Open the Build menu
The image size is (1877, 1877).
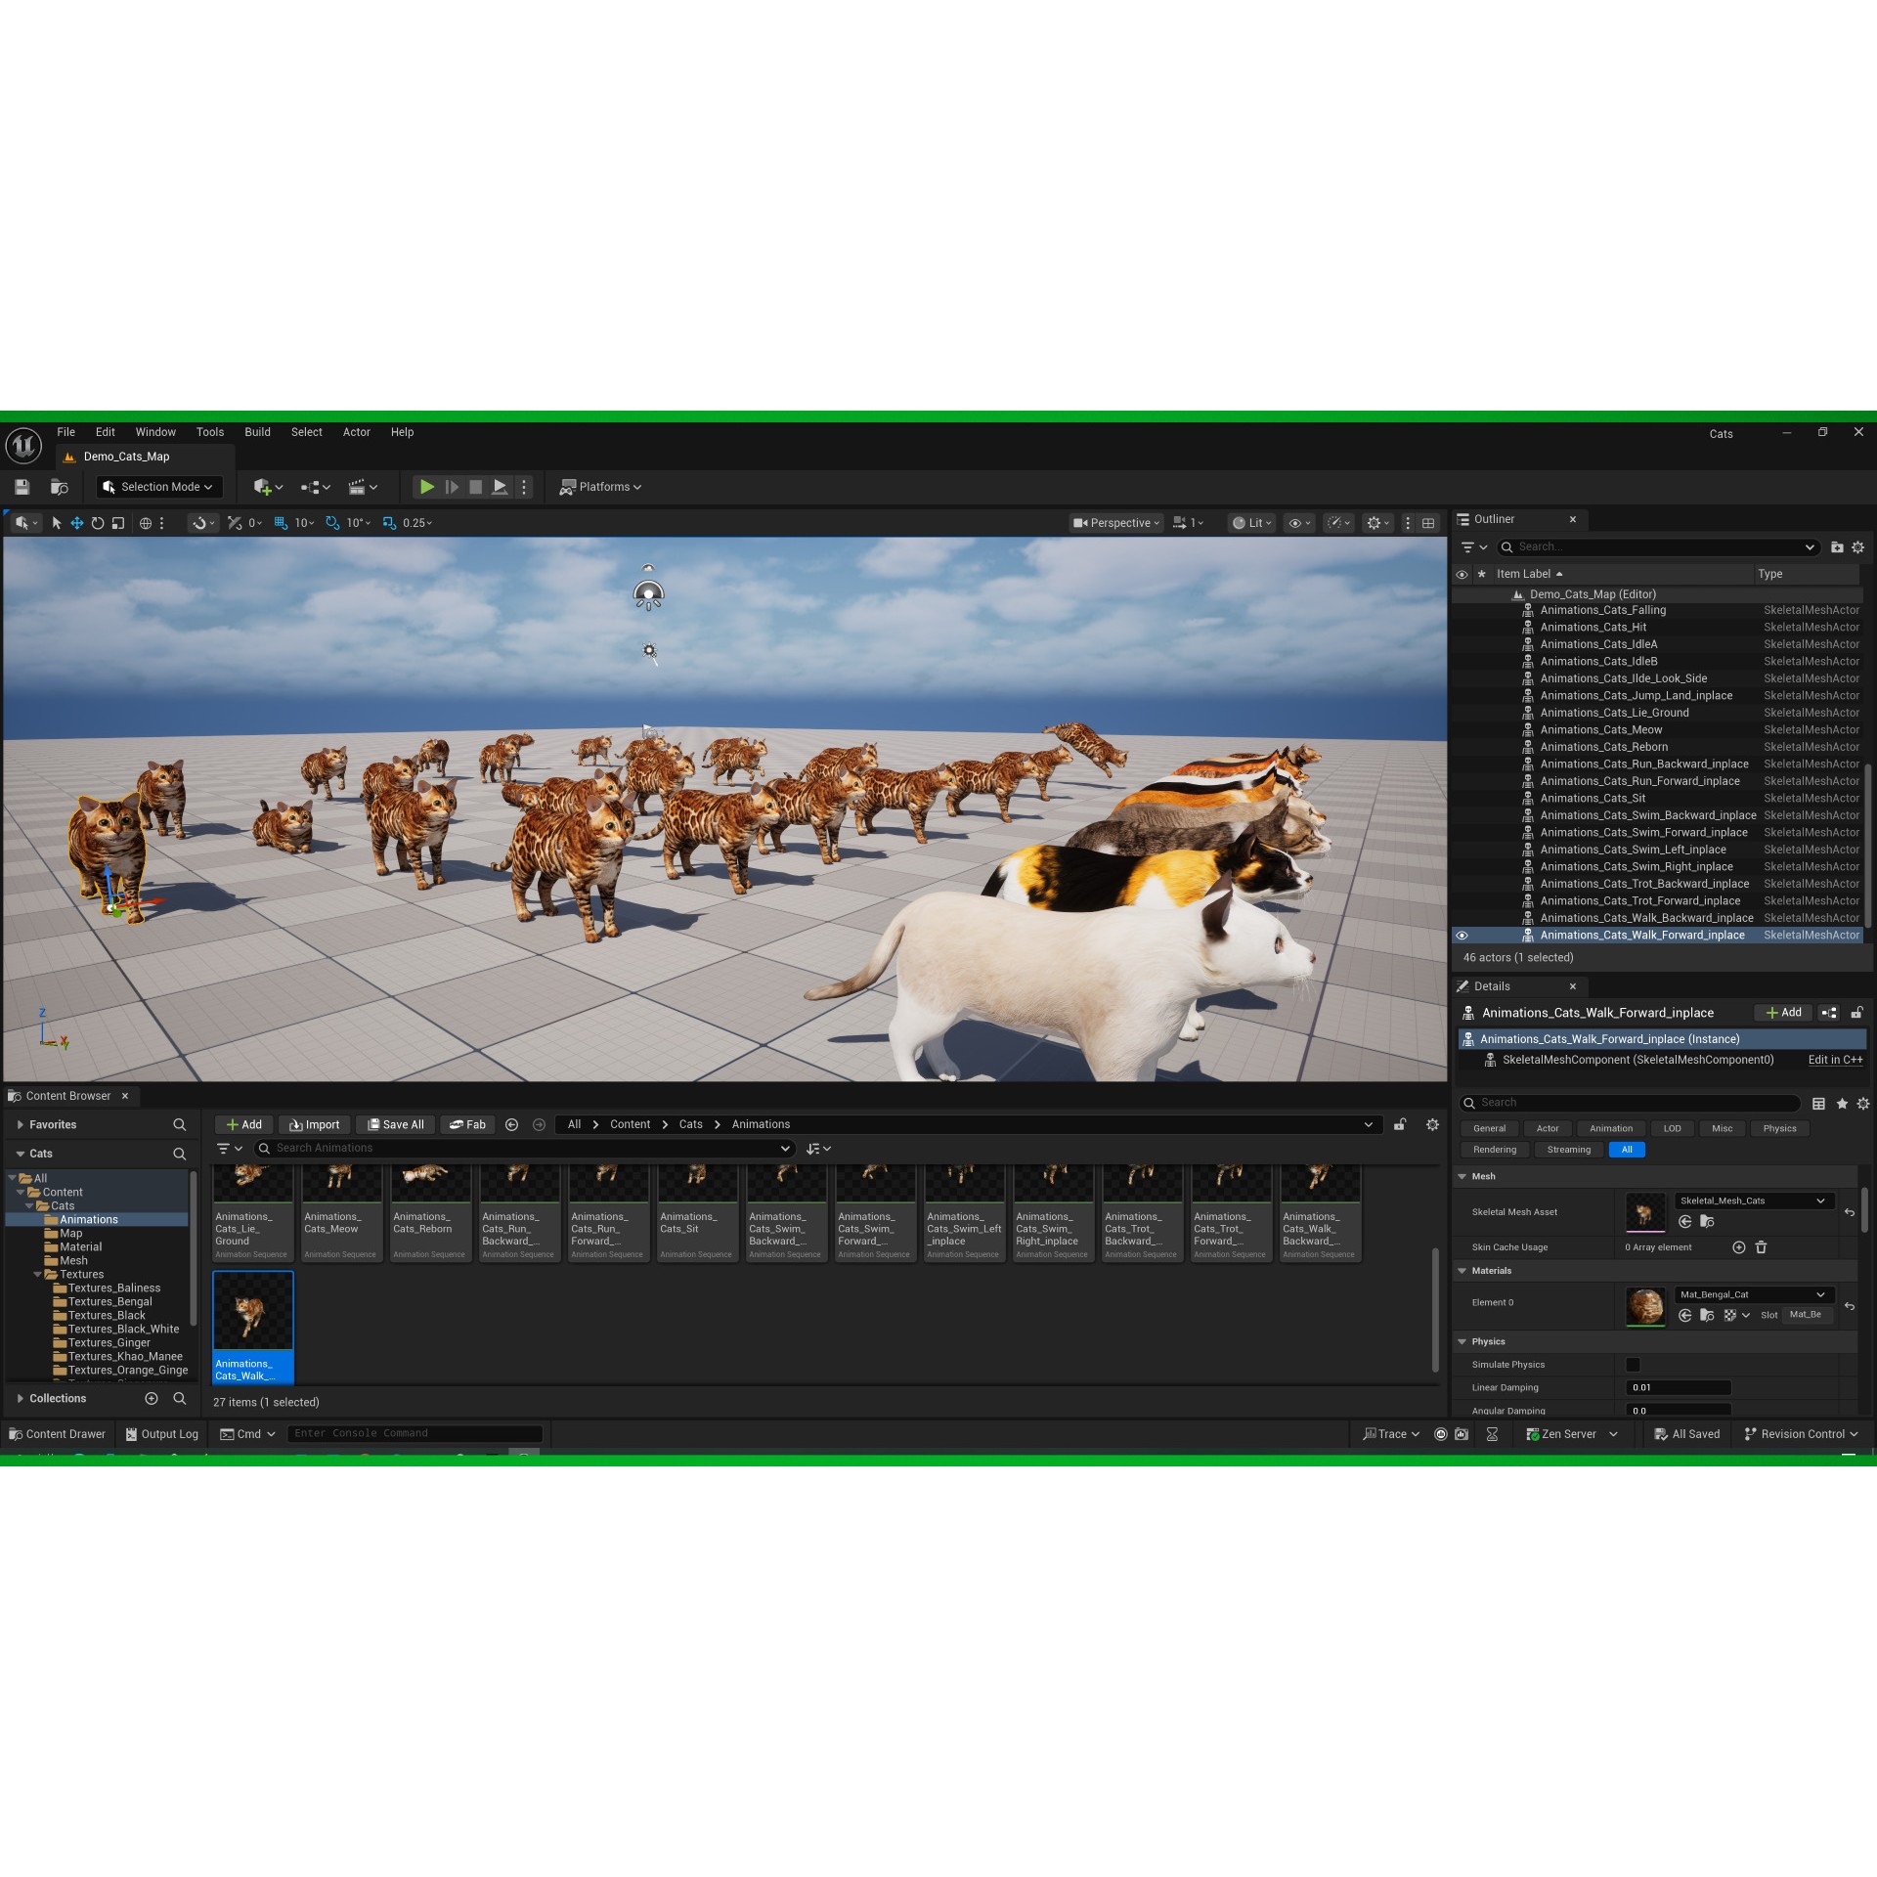tap(257, 432)
